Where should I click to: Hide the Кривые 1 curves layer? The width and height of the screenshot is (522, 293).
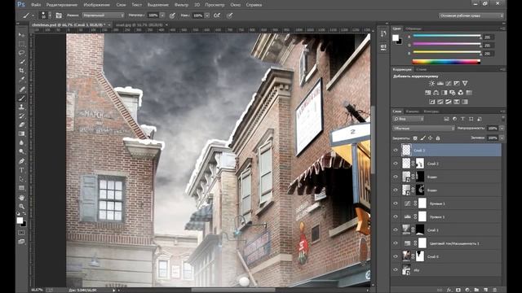point(396,203)
